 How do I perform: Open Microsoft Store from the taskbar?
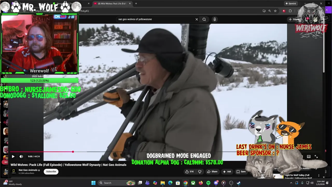178,183
